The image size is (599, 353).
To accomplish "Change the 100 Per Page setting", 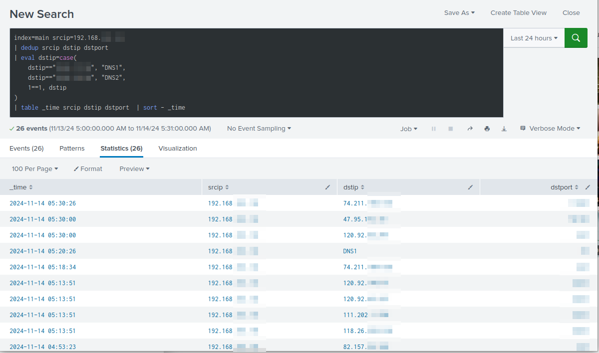I will [34, 169].
